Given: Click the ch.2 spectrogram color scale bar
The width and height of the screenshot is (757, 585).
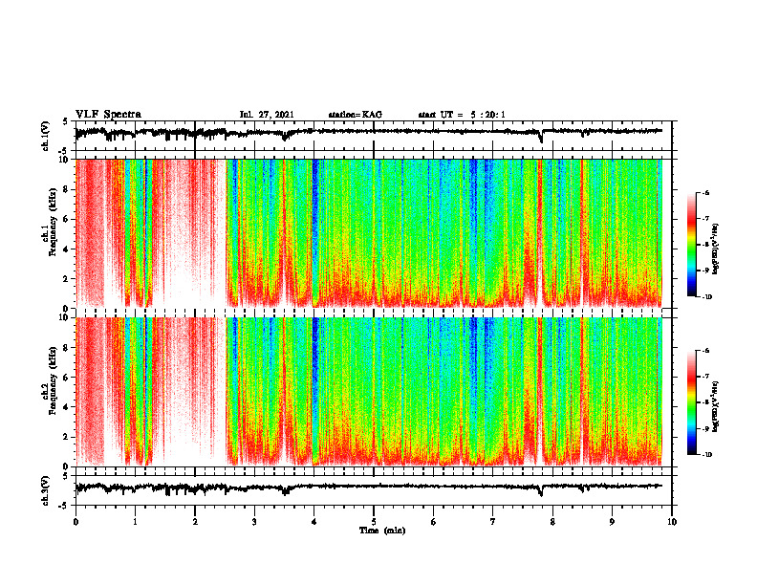Looking at the screenshot, I should coord(691,402).
